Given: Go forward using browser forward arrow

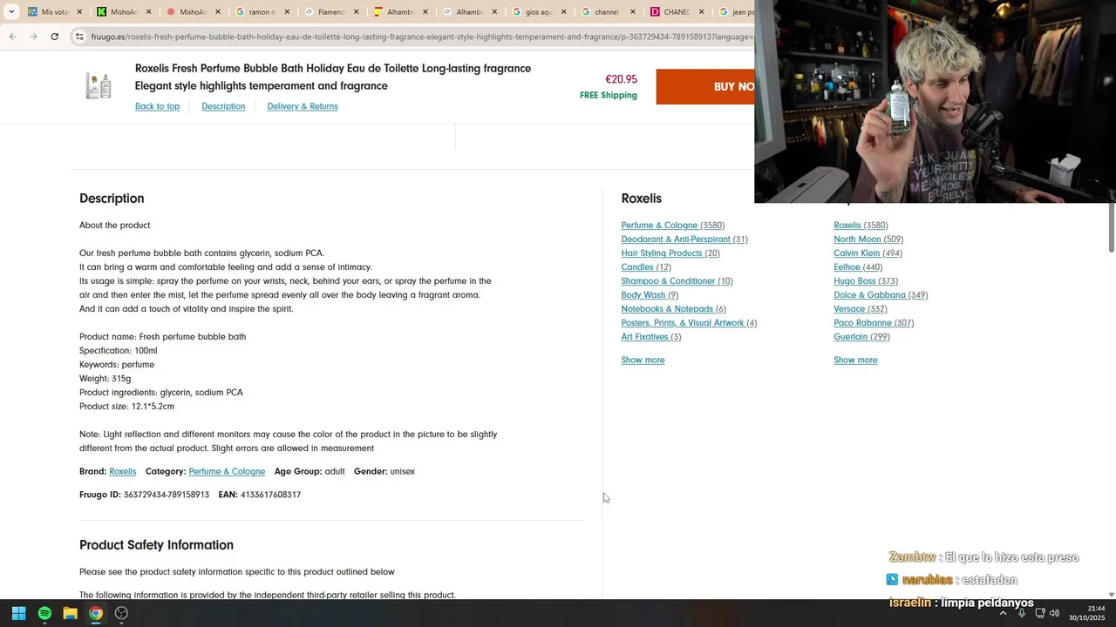Looking at the screenshot, I should pos(33,37).
